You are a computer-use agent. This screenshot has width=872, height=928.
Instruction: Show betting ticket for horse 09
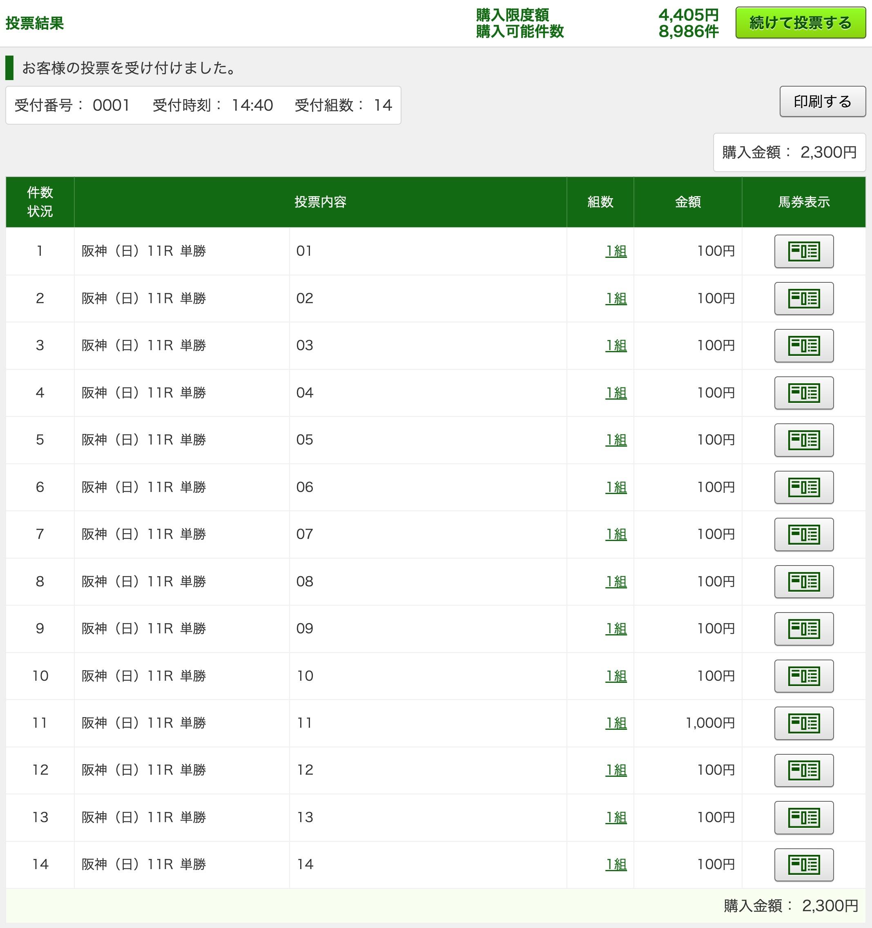(803, 629)
